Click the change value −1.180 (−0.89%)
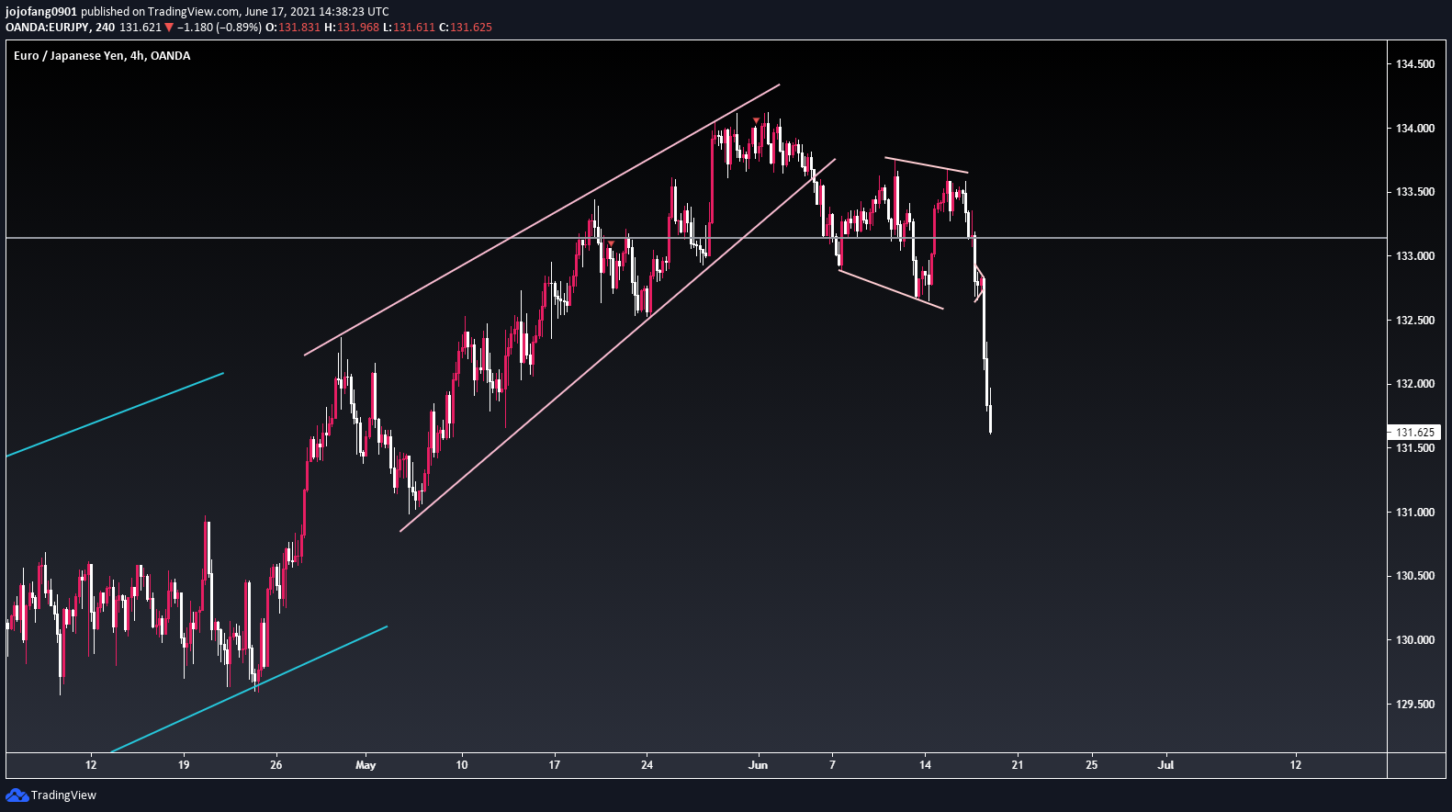The width and height of the screenshot is (1452, 812). [219, 28]
